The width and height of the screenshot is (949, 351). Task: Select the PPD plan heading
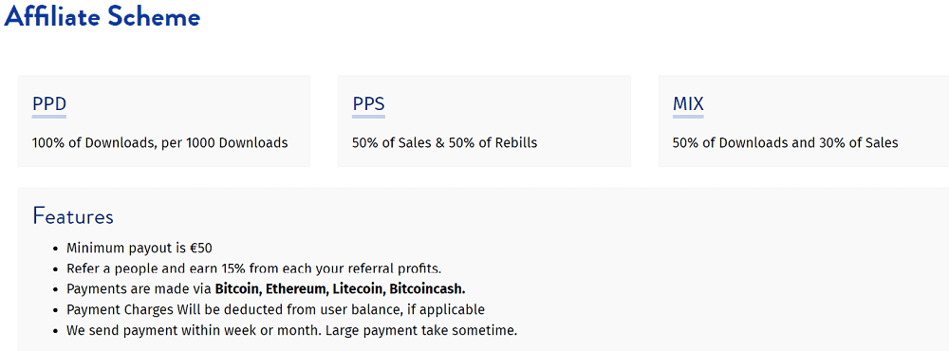[x=49, y=104]
